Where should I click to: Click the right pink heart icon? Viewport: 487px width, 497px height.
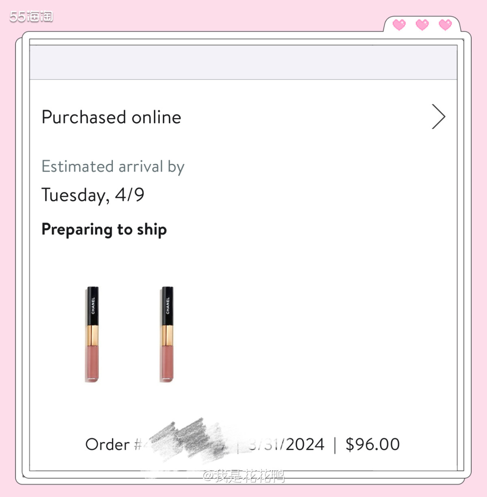445,25
